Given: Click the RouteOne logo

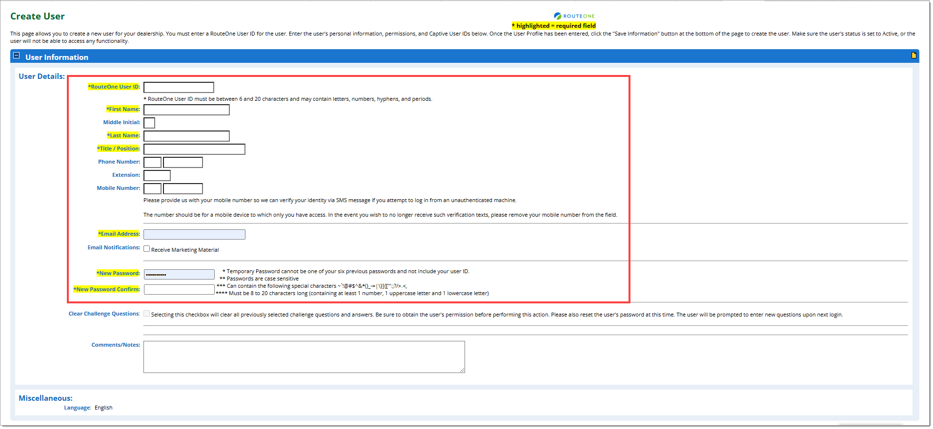Looking at the screenshot, I should 574,16.
